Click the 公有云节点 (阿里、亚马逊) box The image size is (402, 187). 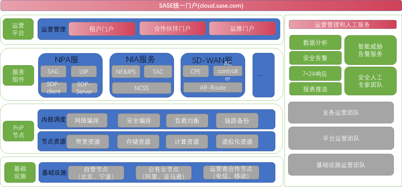(164, 173)
